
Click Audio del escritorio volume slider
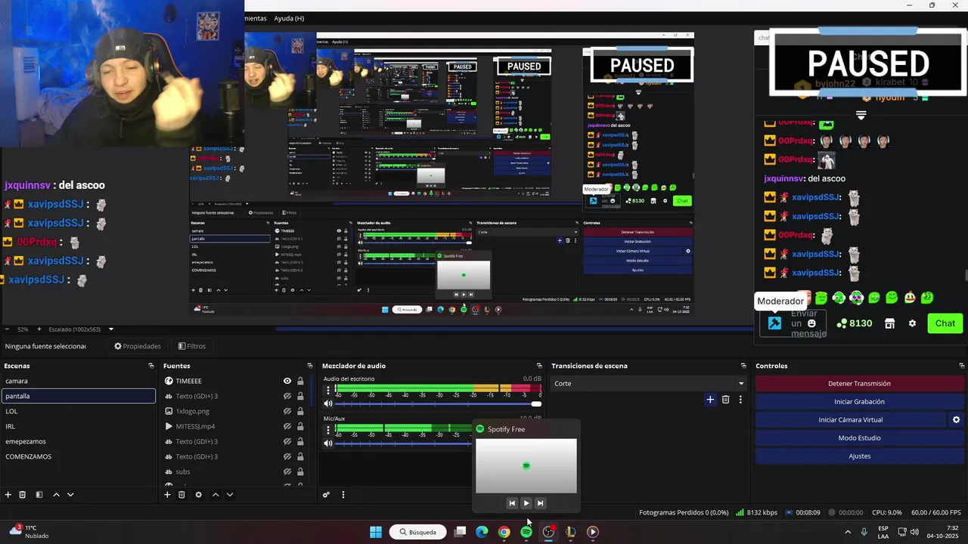[438, 403]
